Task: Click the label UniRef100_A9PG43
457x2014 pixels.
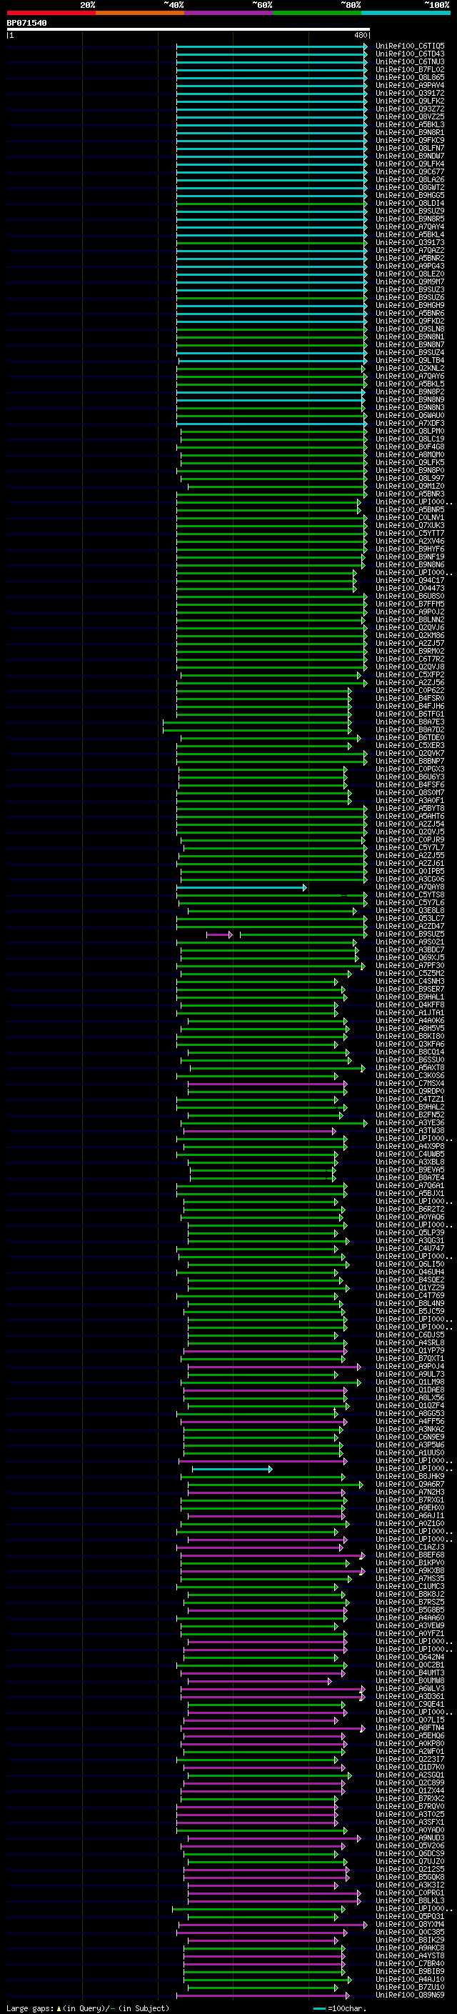Action: click(x=410, y=266)
